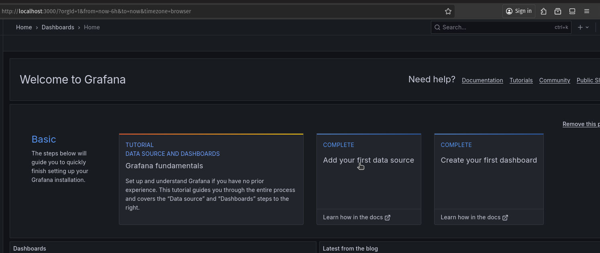Expand the chevron next to the plus icon
Image resolution: width=600 pixels, height=253 pixels.
[587, 27]
